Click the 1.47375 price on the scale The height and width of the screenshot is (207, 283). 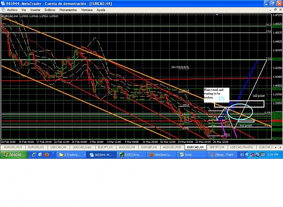(277, 15)
